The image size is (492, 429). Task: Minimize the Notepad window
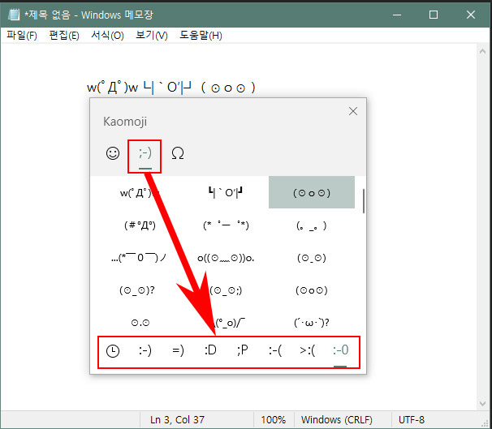pos(397,15)
